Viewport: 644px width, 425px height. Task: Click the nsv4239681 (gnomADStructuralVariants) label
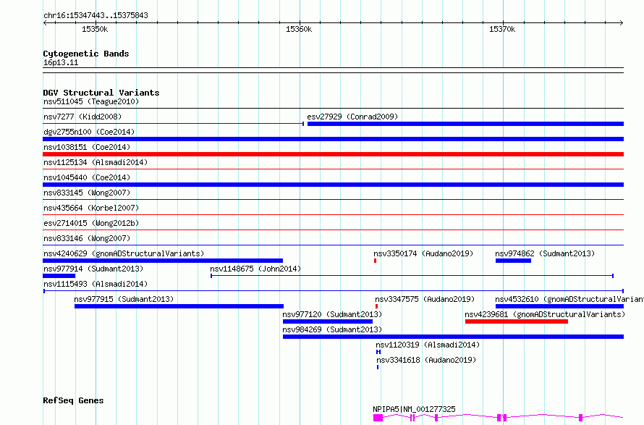(x=545, y=314)
